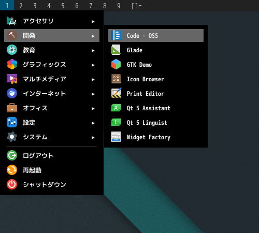Screen dimensions: 259x233
Task: Choose シャットダウン to power off
Action: [x=52, y=184]
